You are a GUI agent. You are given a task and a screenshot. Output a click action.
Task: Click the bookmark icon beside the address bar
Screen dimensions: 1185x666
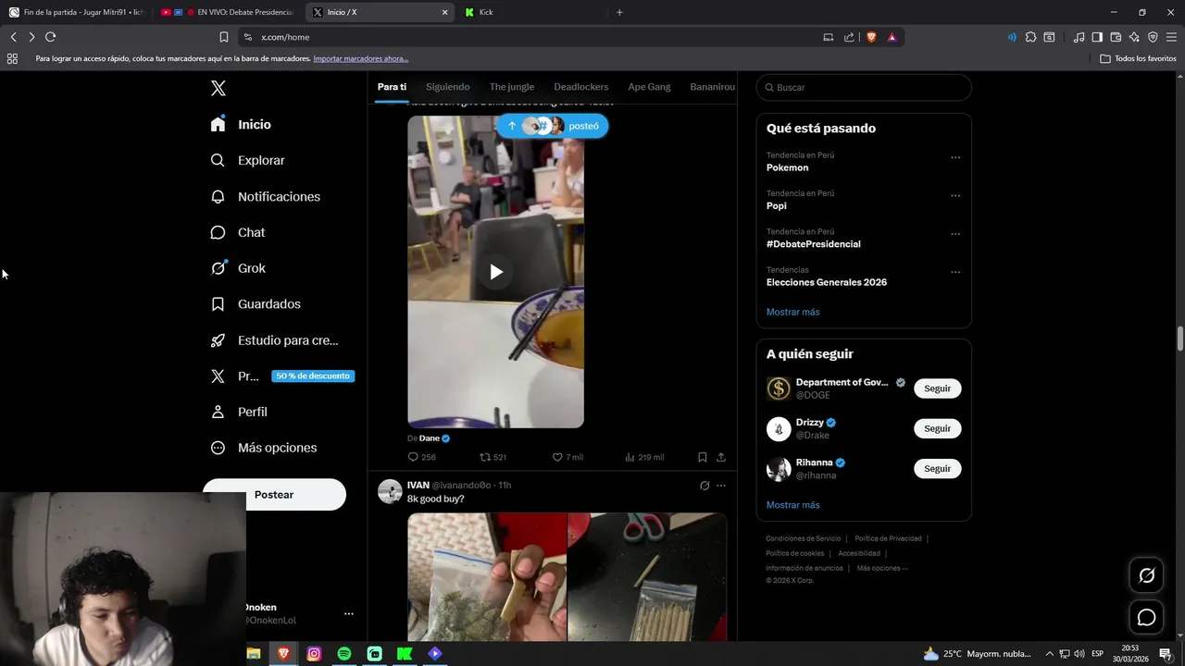pos(224,37)
